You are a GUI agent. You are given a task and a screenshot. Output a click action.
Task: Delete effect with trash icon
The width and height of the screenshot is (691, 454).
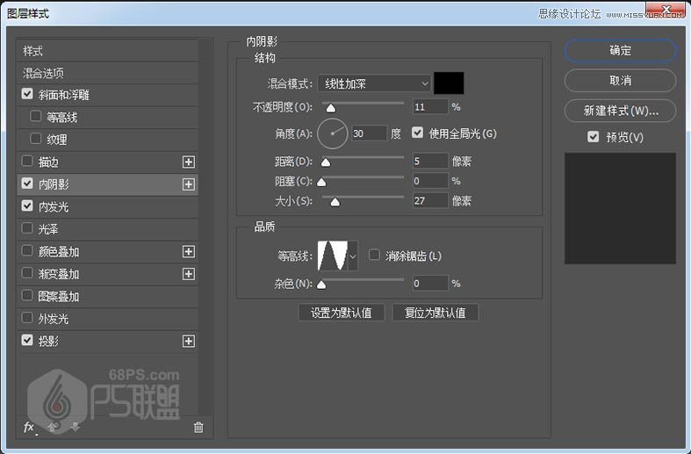pos(198,427)
